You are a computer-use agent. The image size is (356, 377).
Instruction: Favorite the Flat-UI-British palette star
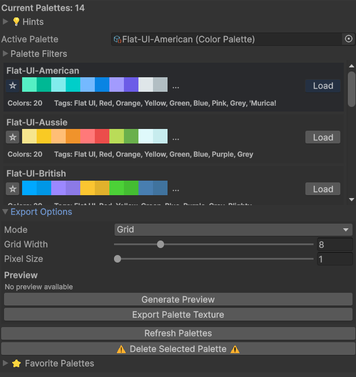13,189
